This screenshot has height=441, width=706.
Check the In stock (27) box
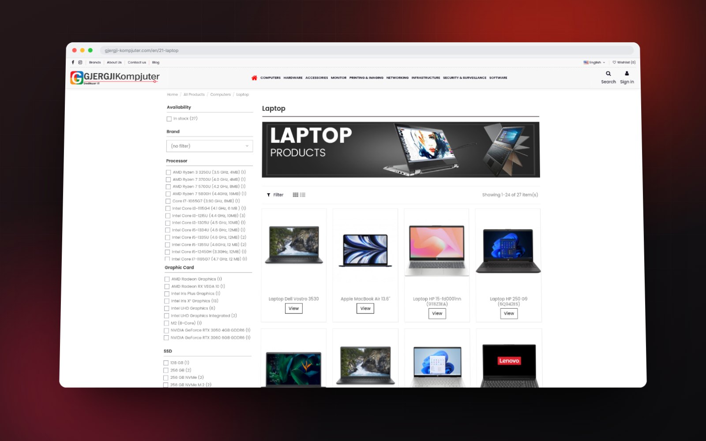pyautogui.click(x=169, y=119)
